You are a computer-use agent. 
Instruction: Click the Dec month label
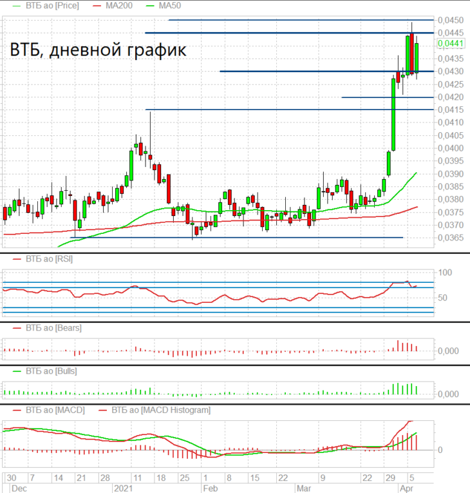pos(19,488)
